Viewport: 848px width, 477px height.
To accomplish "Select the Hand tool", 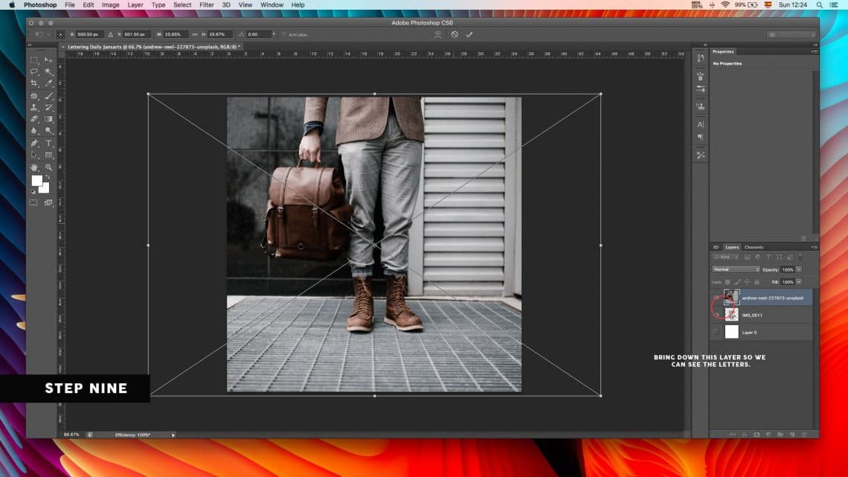I will click(34, 167).
